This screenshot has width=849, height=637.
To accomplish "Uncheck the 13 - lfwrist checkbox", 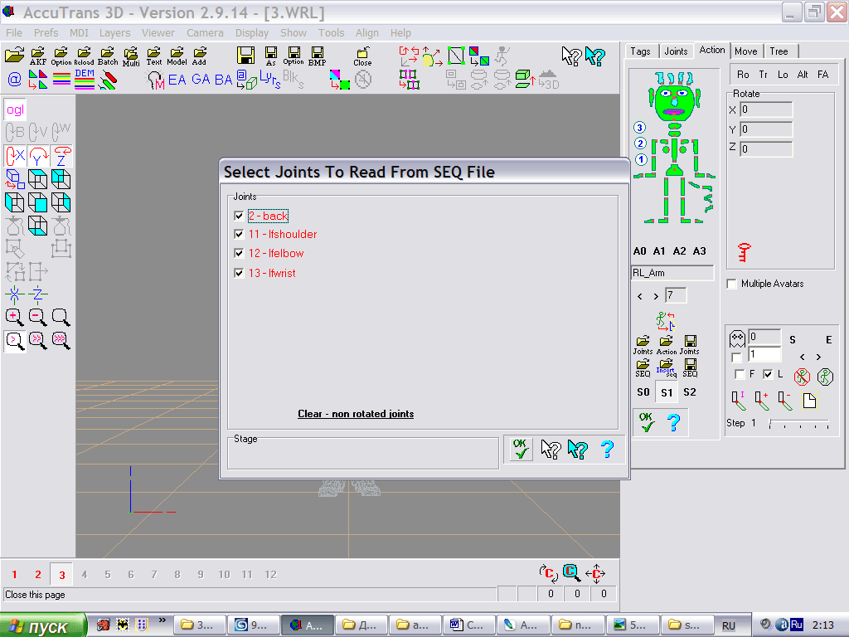I will coord(239,273).
